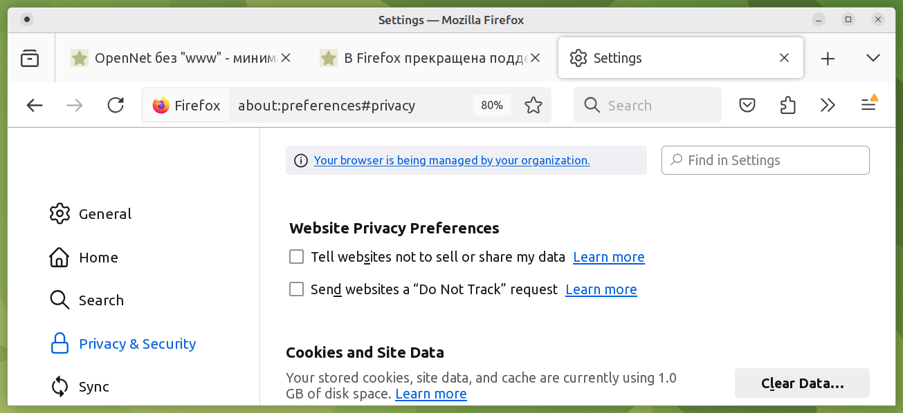Image resolution: width=903 pixels, height=413 pixels.
Task: Enable 'Tell websites not to sell or share my data'
Action: [x=297, y=257]
